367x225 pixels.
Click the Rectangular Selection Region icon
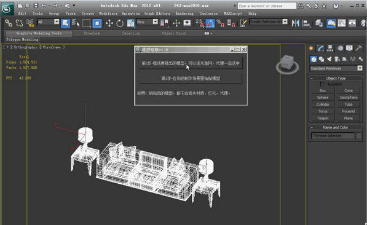click(86, 23)
